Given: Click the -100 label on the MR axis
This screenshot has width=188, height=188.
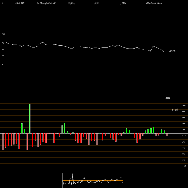Looking at the screenshot, I should (184, 166).
